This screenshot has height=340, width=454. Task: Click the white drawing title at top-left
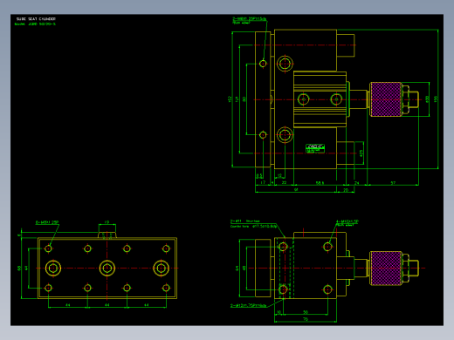click(36, 19)
